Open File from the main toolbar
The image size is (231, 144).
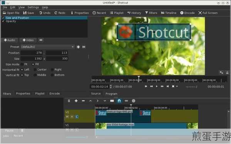pos(11,13)
